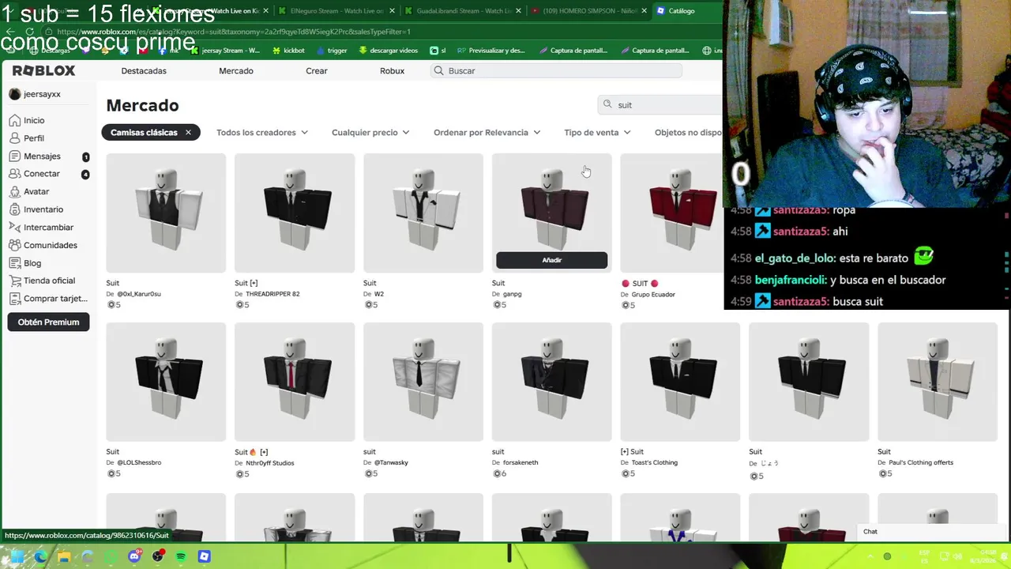The image size is (1011, 569).
Task: Open File Explorer from the taskbar
Action: pyautogui.click(x=64, y=556)
